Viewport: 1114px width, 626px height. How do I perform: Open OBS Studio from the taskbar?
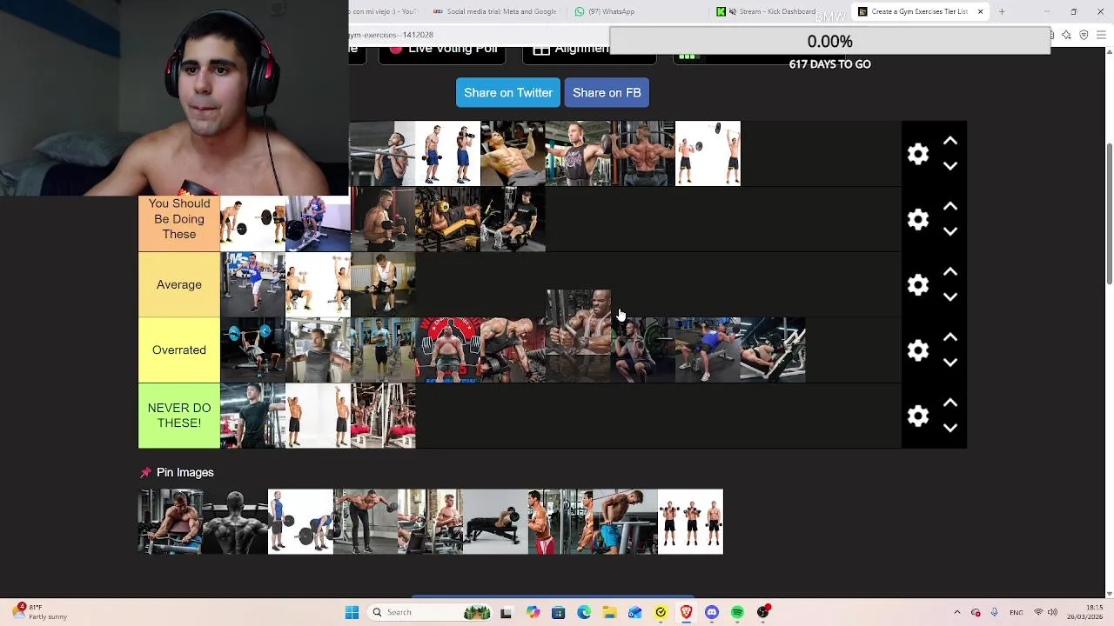pyautogui.click(x=763, y=612)
